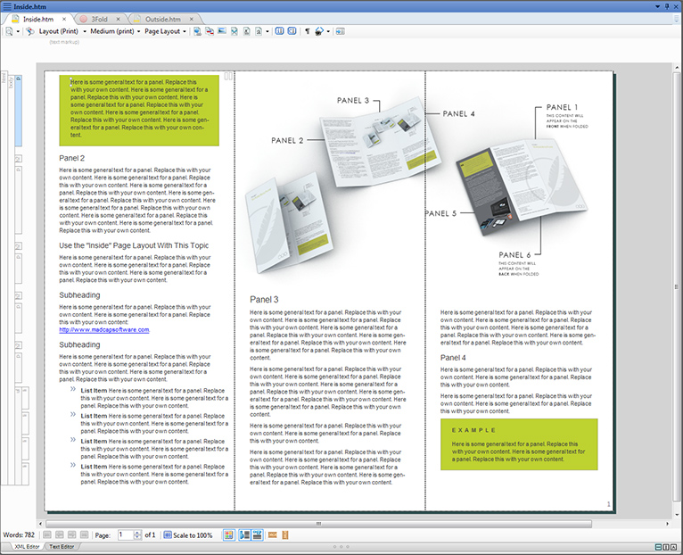
Task: Click the Page number input field
Action: pyautogui.click(x=126, y=535)
